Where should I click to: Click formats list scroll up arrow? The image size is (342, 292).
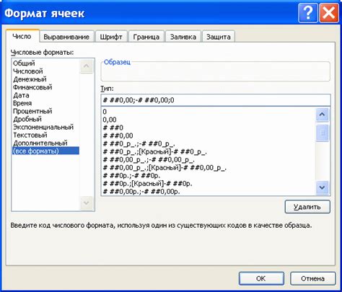point(87,66)
